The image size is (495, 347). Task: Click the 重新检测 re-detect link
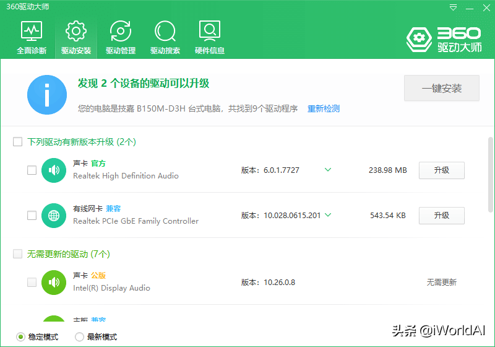pyautogui.click(x=324, y=108)
